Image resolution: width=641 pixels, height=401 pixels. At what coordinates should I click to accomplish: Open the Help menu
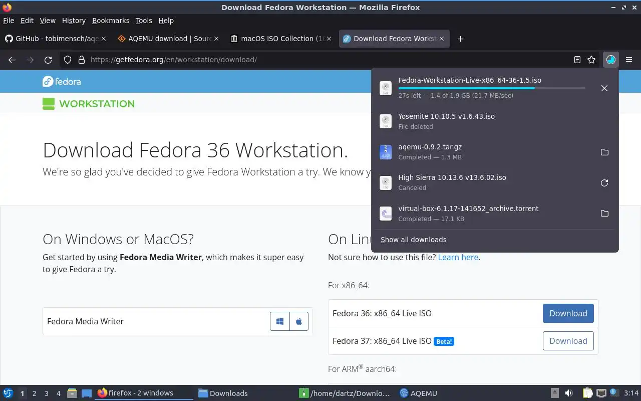[x=166, y=21]
